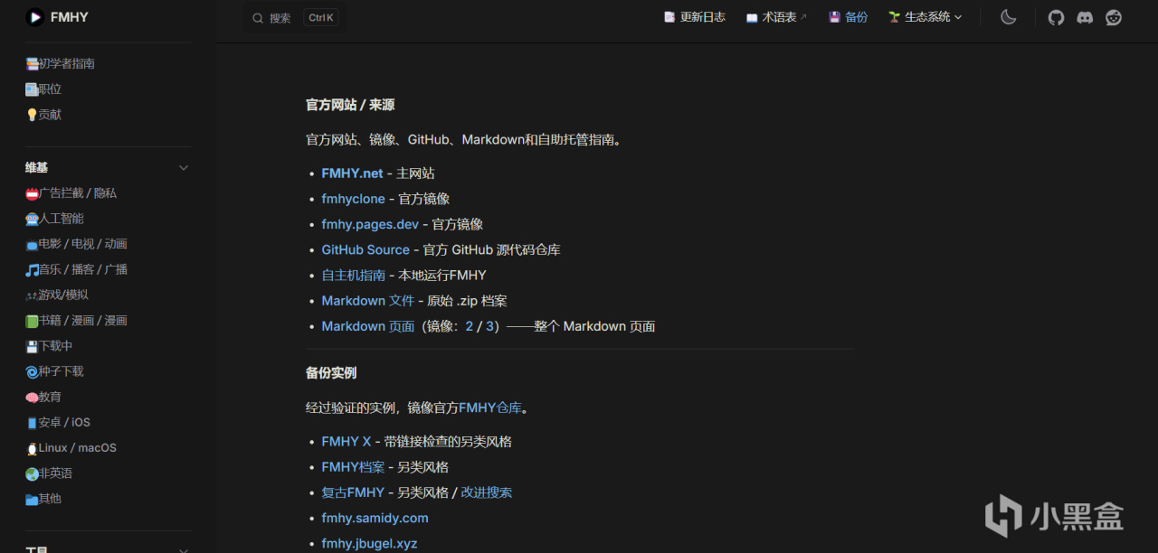This screenshot has height=553, width=1158.
Task: Open 更新日志 in the top navigation
Action: [695, 17]
